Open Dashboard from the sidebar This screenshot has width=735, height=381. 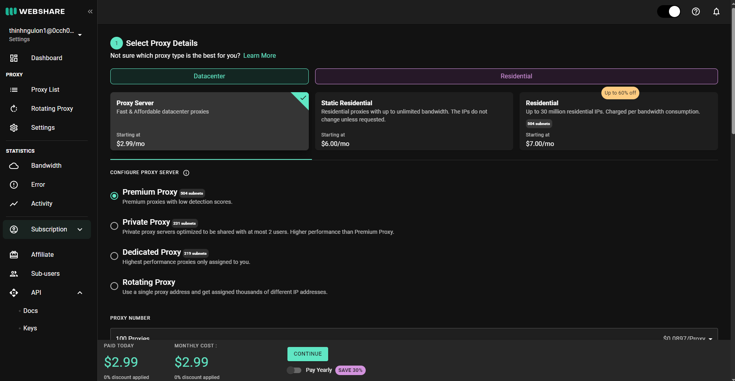coord(47,58)
